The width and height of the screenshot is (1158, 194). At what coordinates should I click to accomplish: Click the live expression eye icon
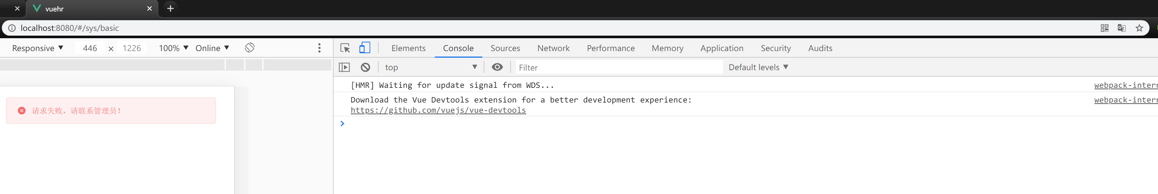pos(497,67)
